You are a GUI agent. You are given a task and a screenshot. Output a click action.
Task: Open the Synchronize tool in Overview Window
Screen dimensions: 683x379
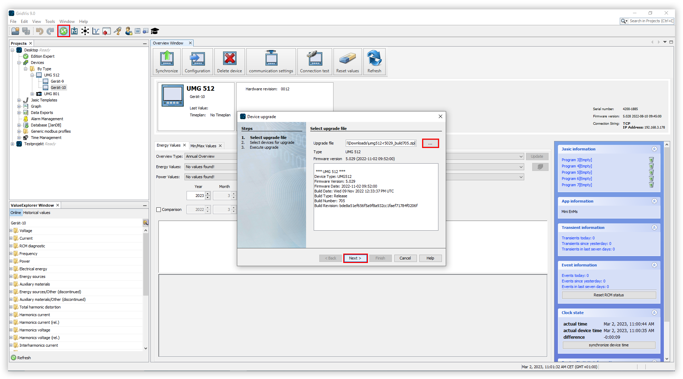(167, 61)
